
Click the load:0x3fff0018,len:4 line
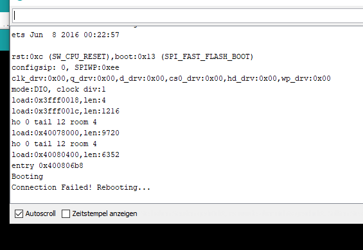[x=58, y=100]
